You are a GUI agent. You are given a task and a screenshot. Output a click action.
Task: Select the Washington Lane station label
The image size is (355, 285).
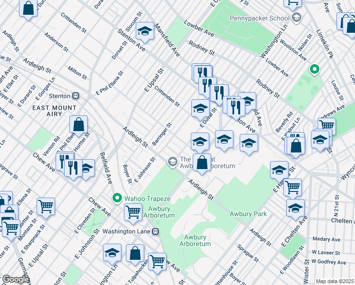tap(126, 231)
